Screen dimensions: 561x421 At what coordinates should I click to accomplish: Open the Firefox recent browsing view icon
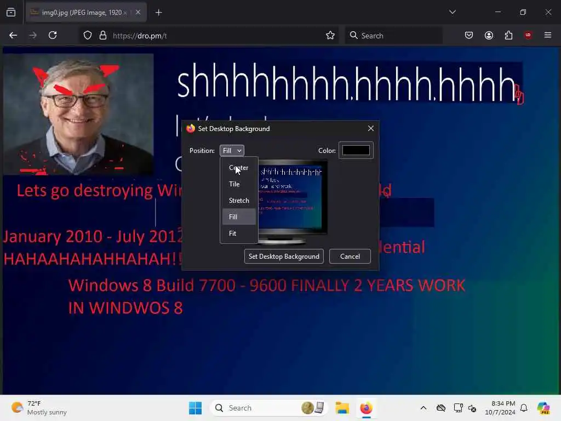tap(11, 12)
